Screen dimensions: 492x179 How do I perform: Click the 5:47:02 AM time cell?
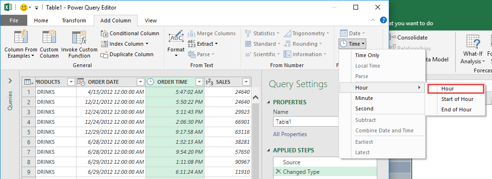click(x=175, y=92)
